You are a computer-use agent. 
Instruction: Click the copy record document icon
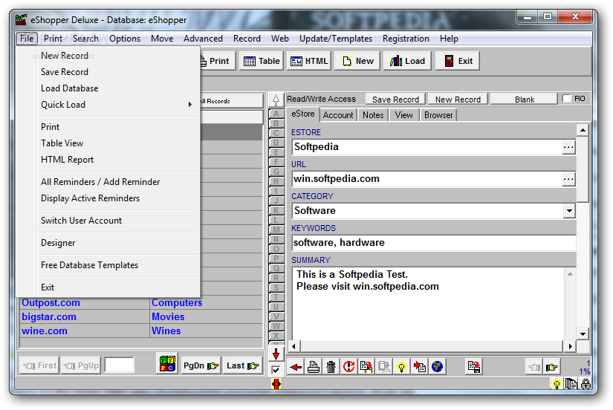pyautogui.click(x=366, y=367)
